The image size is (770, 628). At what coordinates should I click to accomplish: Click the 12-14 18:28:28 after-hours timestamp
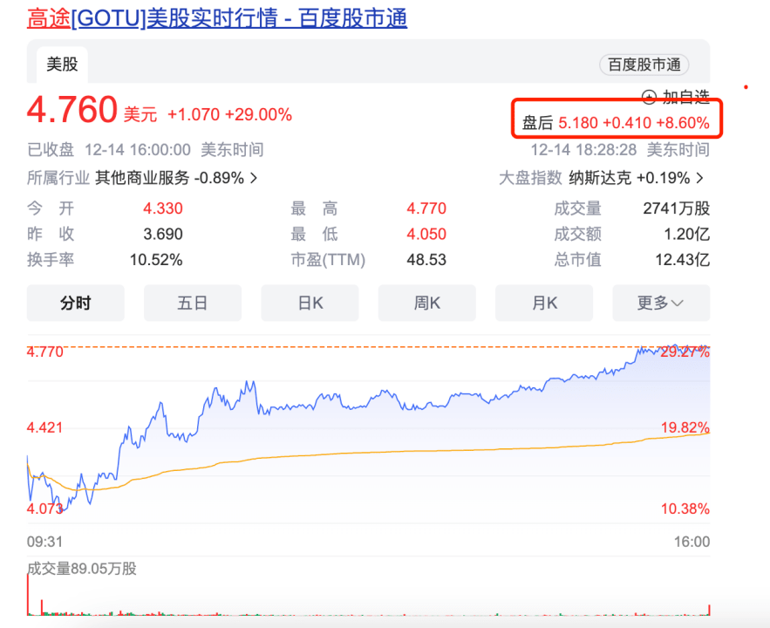583,149
